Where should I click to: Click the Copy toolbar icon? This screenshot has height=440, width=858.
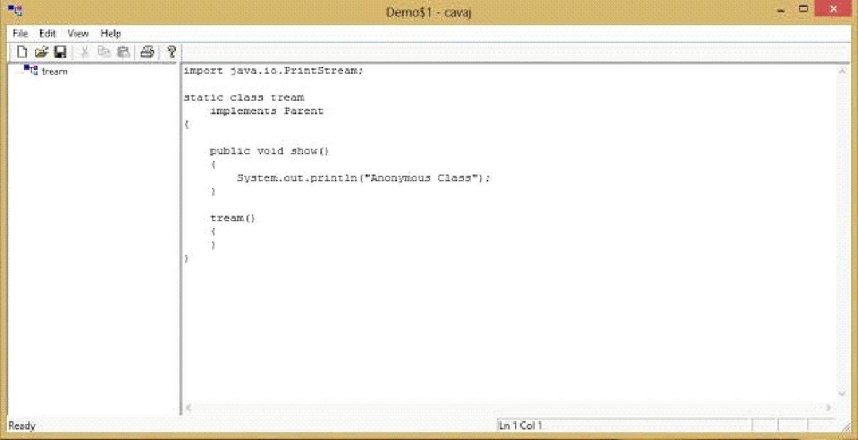(x=104, y=52)
